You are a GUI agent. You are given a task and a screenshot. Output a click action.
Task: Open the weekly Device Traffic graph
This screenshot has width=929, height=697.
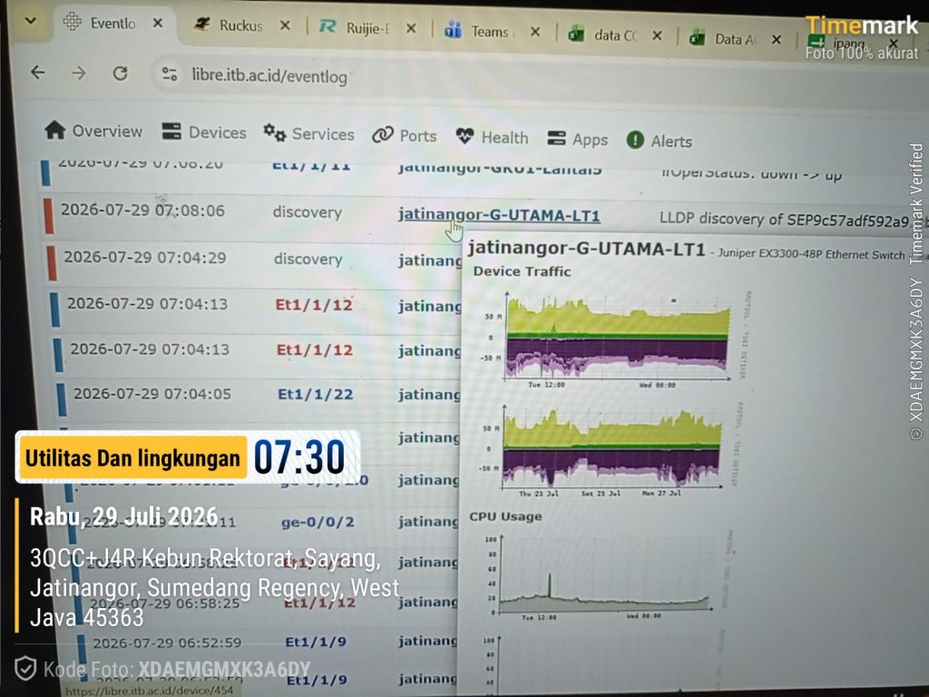coord(611,450)
